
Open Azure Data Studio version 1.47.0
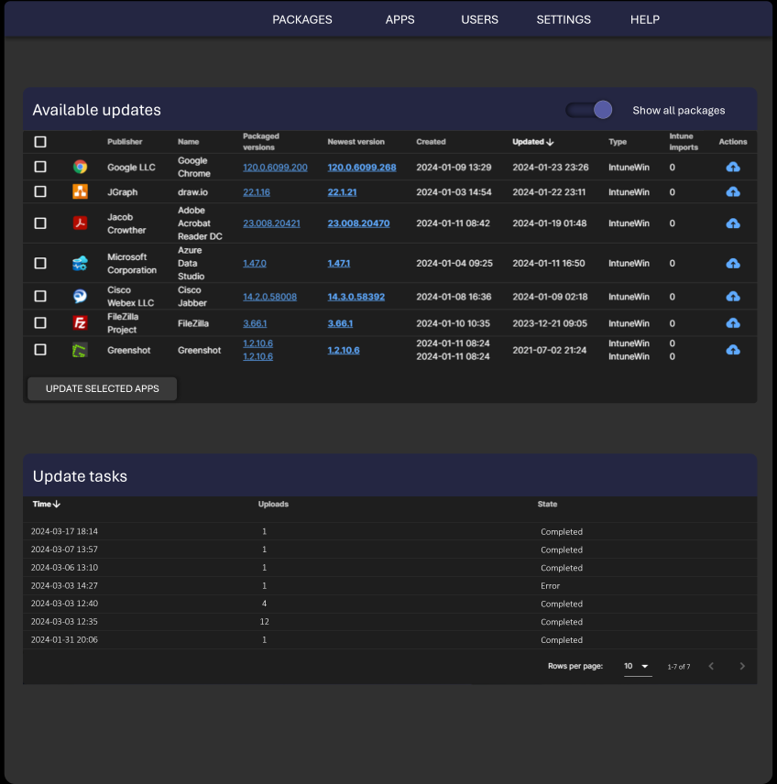[255, 264]
